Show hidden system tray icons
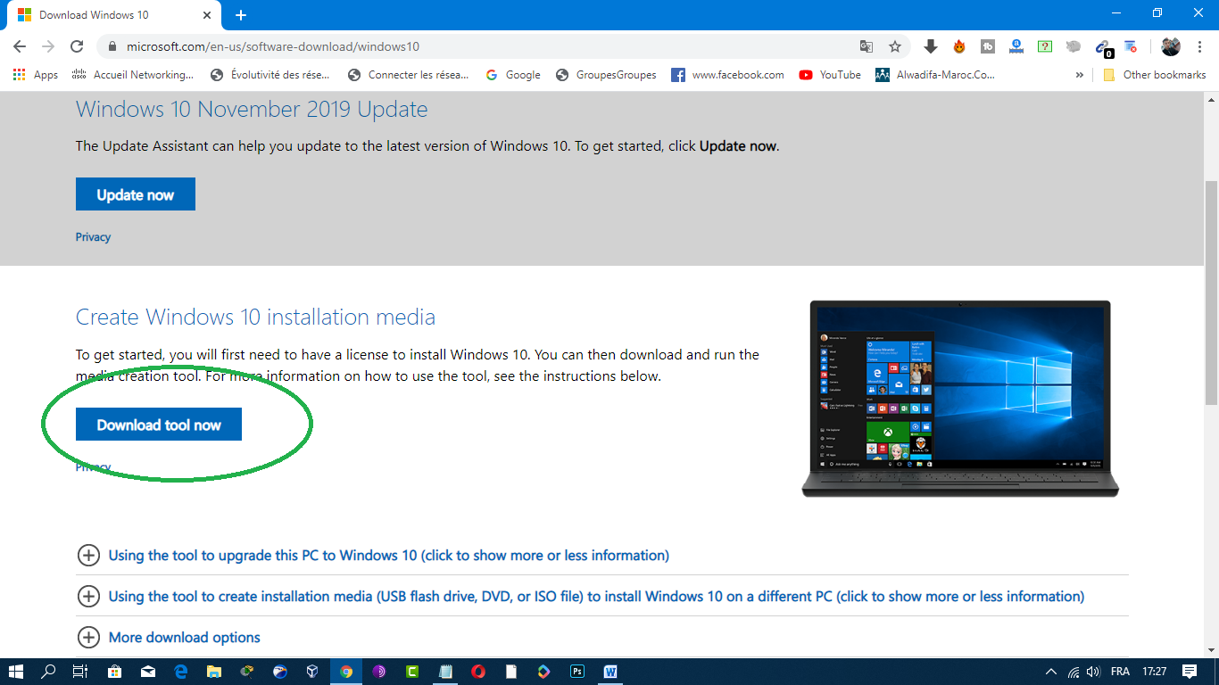 1051,672
